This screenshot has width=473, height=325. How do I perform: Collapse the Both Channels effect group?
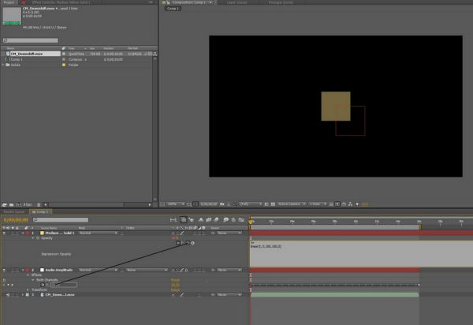[33, 280]
